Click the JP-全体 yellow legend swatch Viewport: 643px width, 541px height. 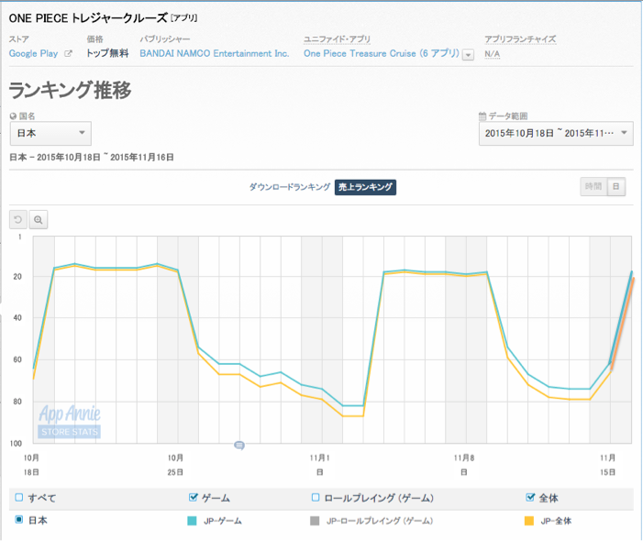[529, 521]
